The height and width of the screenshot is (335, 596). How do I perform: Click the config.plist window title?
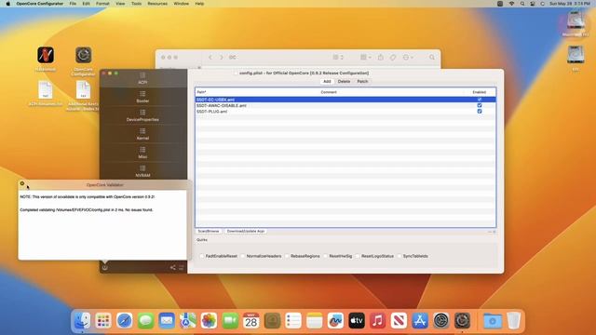pos(304,73)
